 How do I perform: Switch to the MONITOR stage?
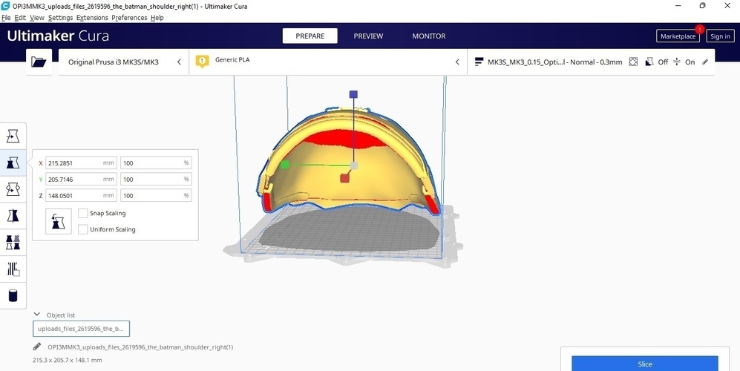(x=428, y=36)
